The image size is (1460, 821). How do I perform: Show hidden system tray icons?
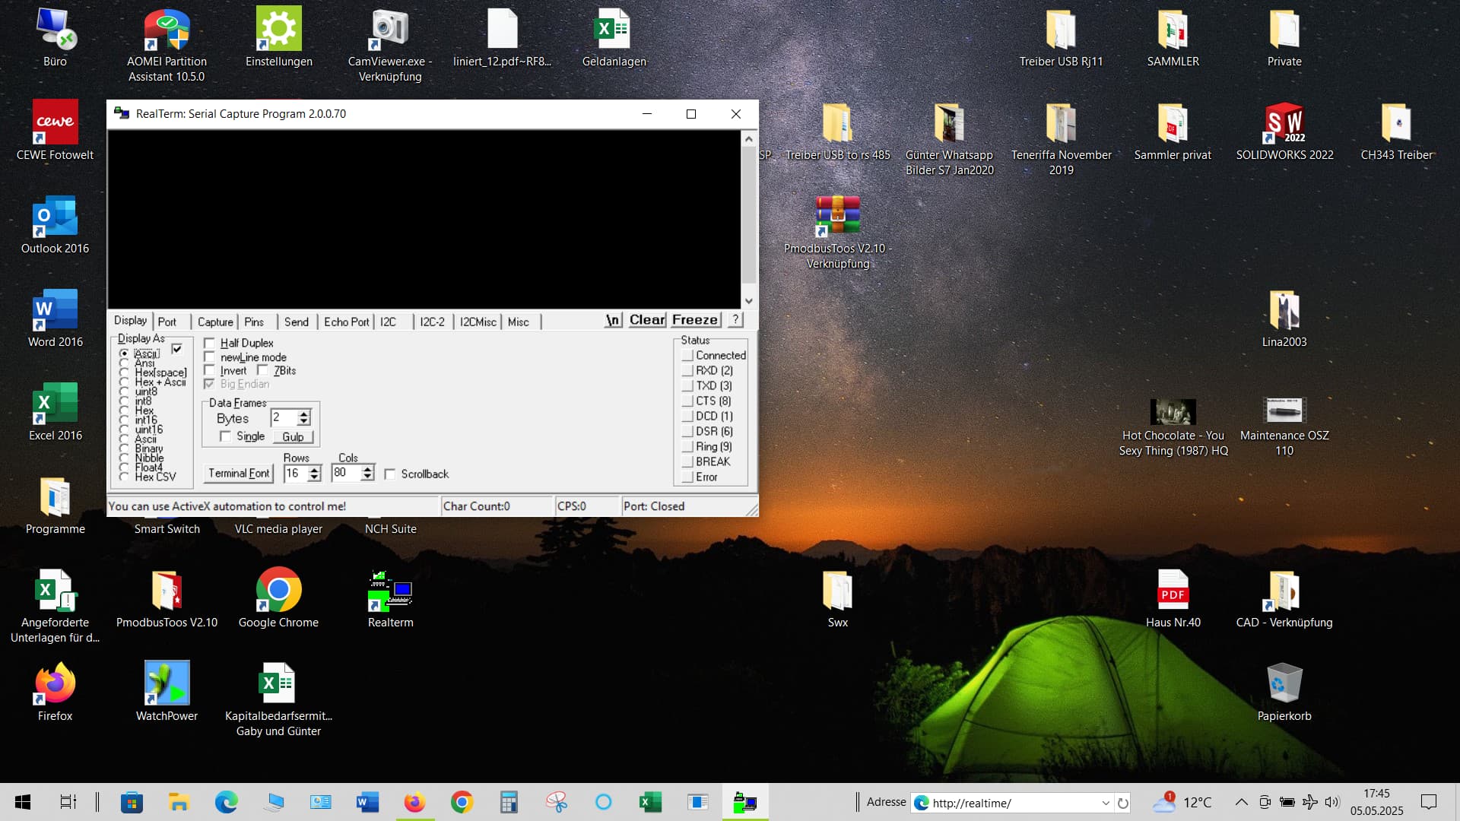click(x=1241, y=802)
